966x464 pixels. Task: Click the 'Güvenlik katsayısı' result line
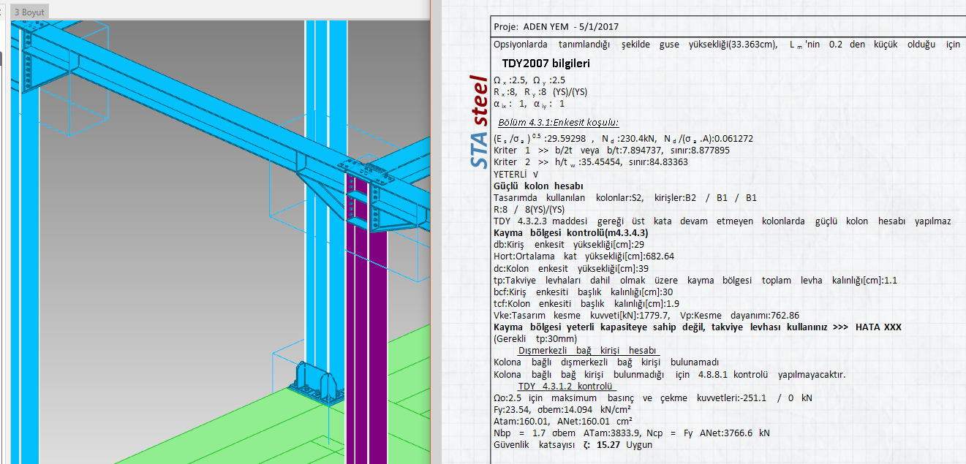click(x=573, y=444)
